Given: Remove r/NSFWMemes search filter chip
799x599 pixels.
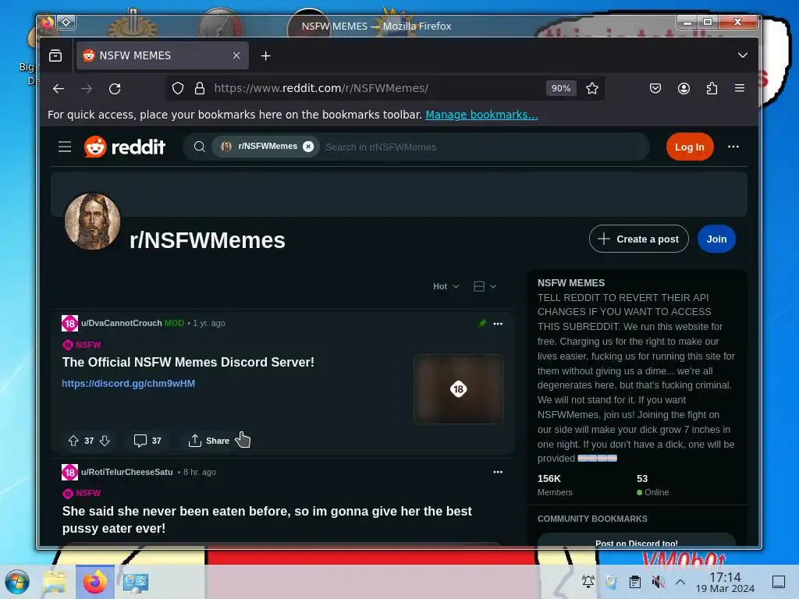Looking at the screenshot, I should click(308, 147).
